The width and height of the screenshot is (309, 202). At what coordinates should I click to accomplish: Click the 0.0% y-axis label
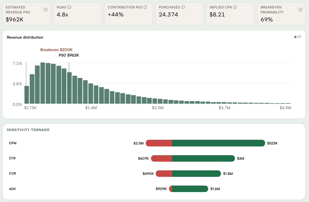(17, 104)
